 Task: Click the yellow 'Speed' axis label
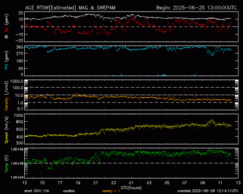pyautogui.click(x=6, y=138)
